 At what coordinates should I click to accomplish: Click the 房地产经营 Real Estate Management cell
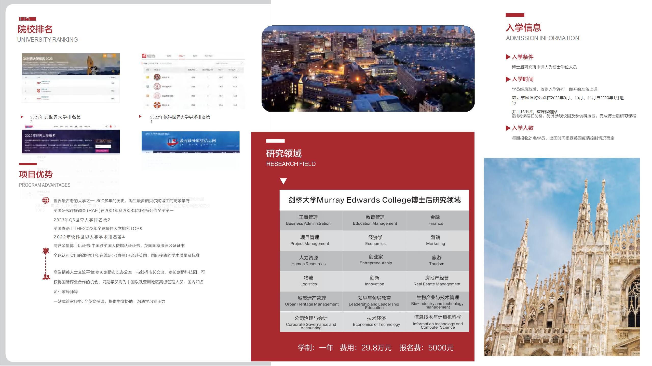click(437, 281)
